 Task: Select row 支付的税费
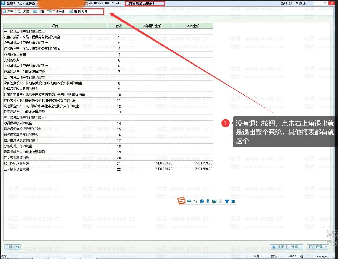[108, 60]
